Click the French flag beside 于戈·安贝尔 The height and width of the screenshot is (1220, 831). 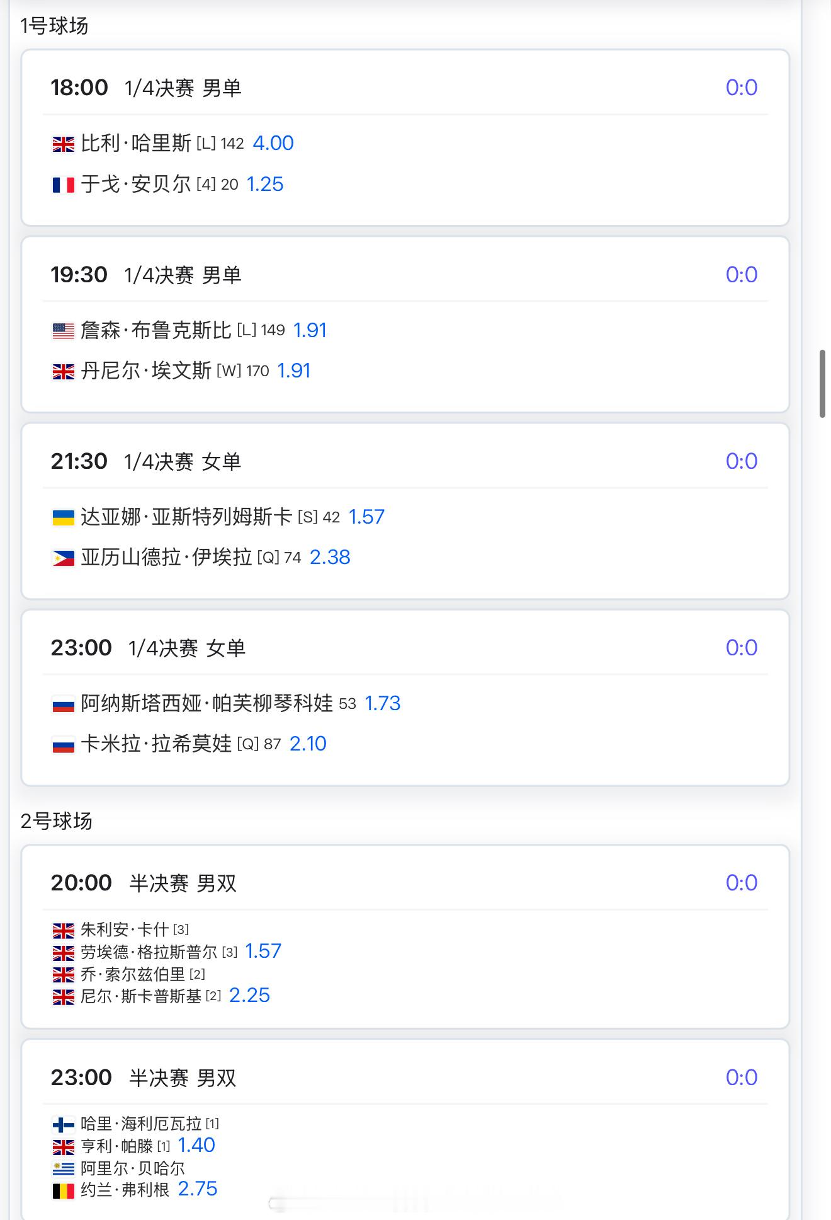pyautogui.click(x=63, y=185)
